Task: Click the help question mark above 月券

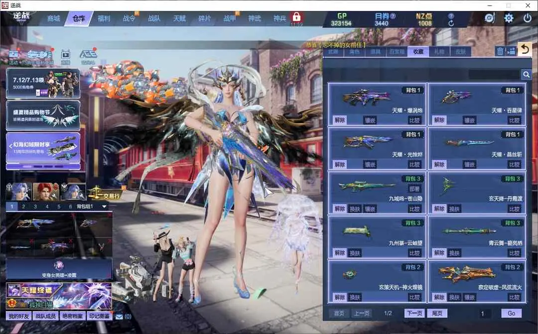Action: tap(393, 16)
